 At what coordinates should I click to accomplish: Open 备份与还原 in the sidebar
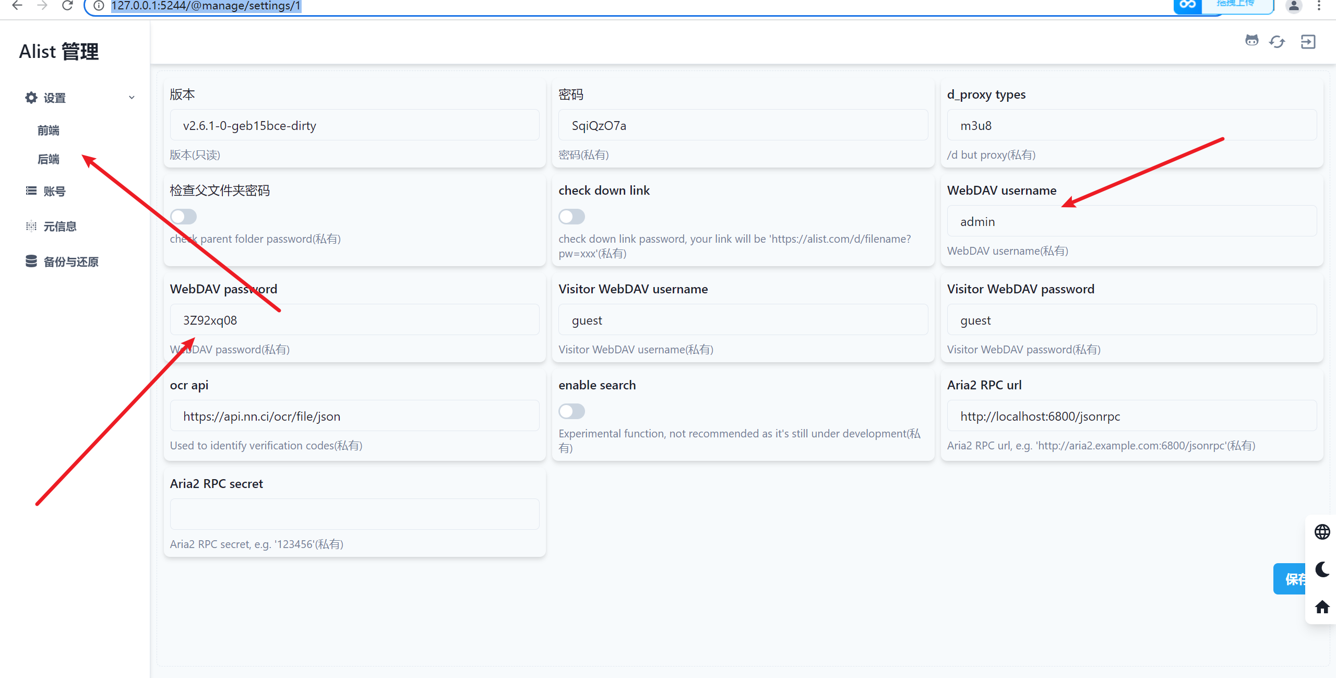[71, 261]
